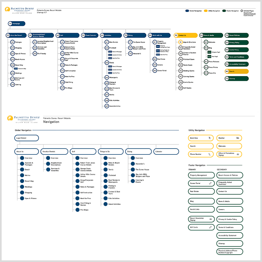Click footer Social Links pill
The image size is (262, 262).
pyautogui.click(x=201, y=209)
